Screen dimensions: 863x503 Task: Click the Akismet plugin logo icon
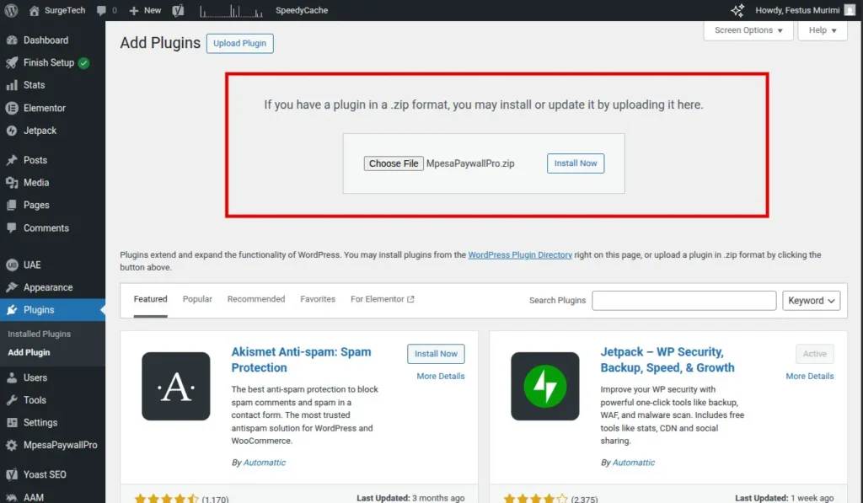(x=175, y=386)
